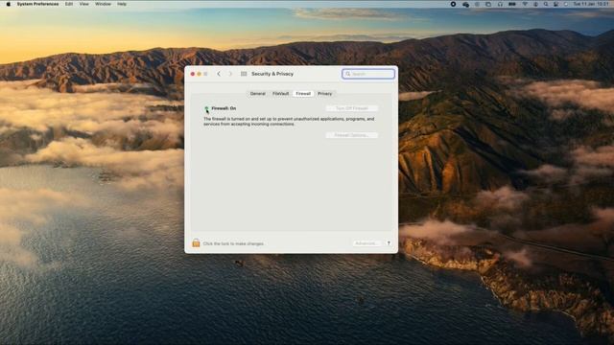Switch to the General tab
614x345 pixels.
258,94
